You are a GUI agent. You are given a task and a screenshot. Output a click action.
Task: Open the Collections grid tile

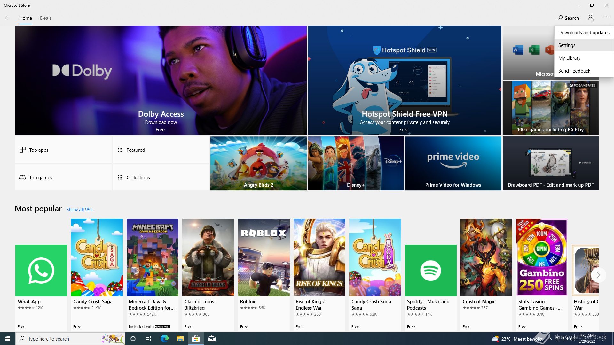pos(161,177)
